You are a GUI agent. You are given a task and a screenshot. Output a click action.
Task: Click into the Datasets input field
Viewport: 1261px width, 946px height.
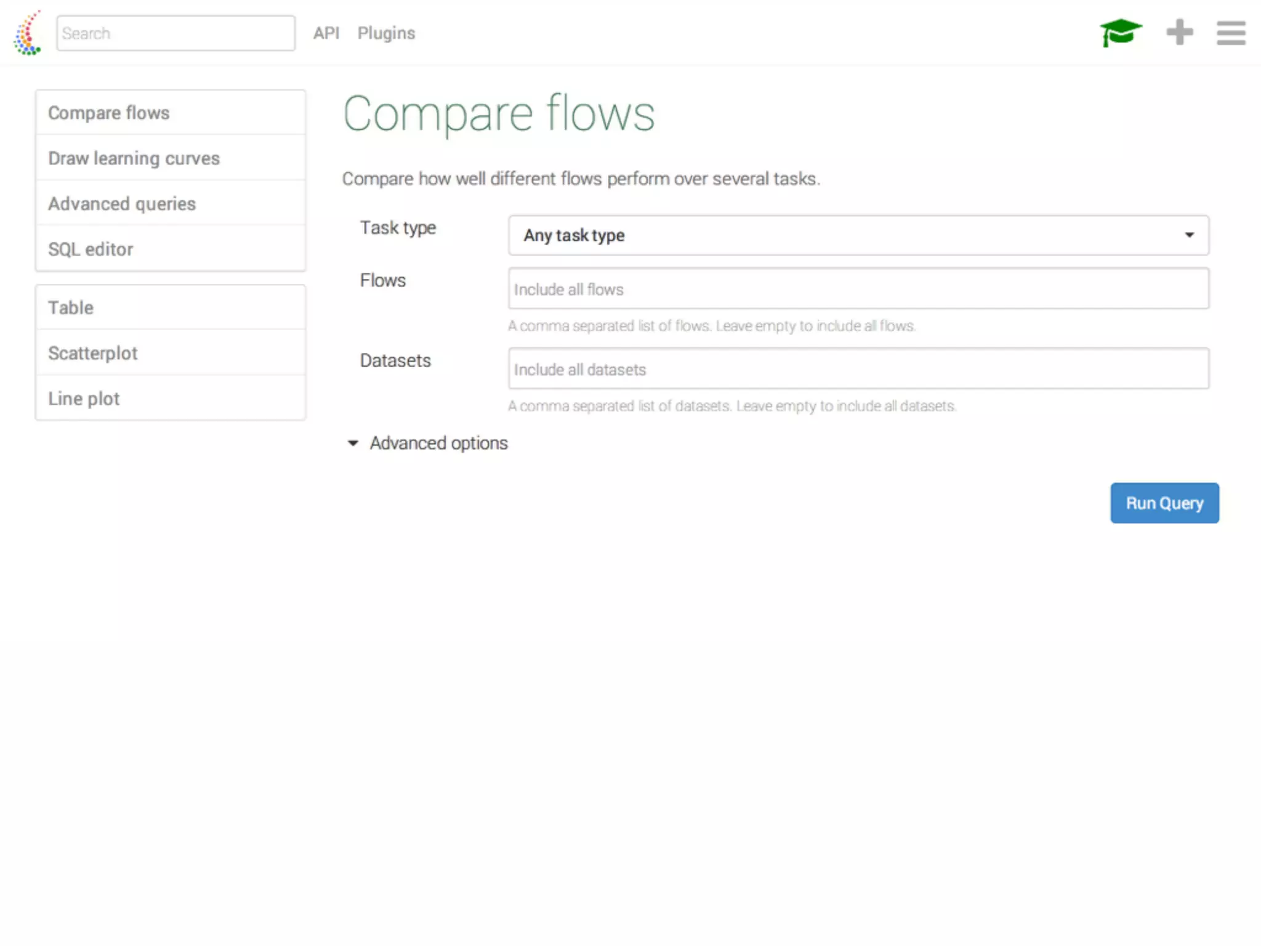point(858,369)
